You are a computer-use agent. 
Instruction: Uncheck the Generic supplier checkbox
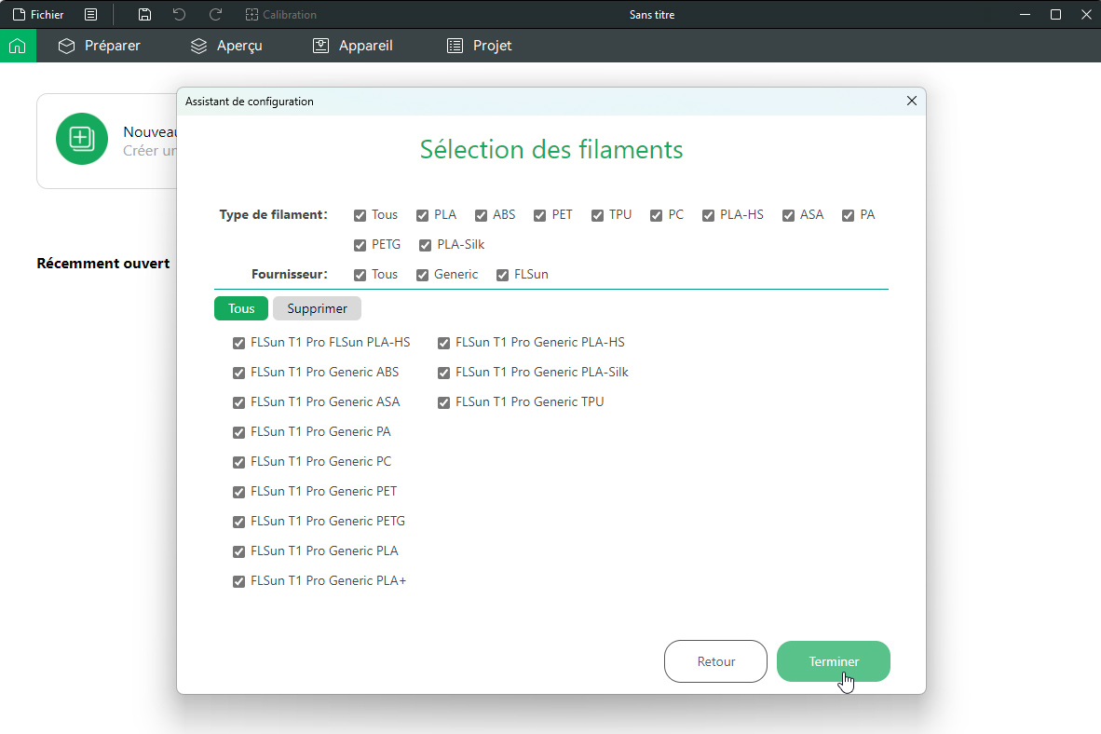point(422,276)
